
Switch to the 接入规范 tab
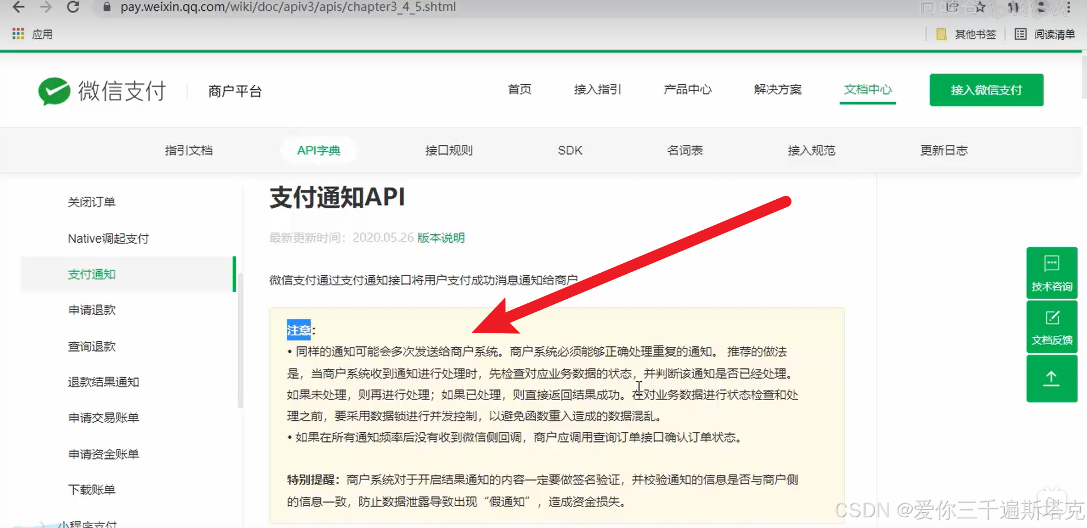[x=811, y=151]
